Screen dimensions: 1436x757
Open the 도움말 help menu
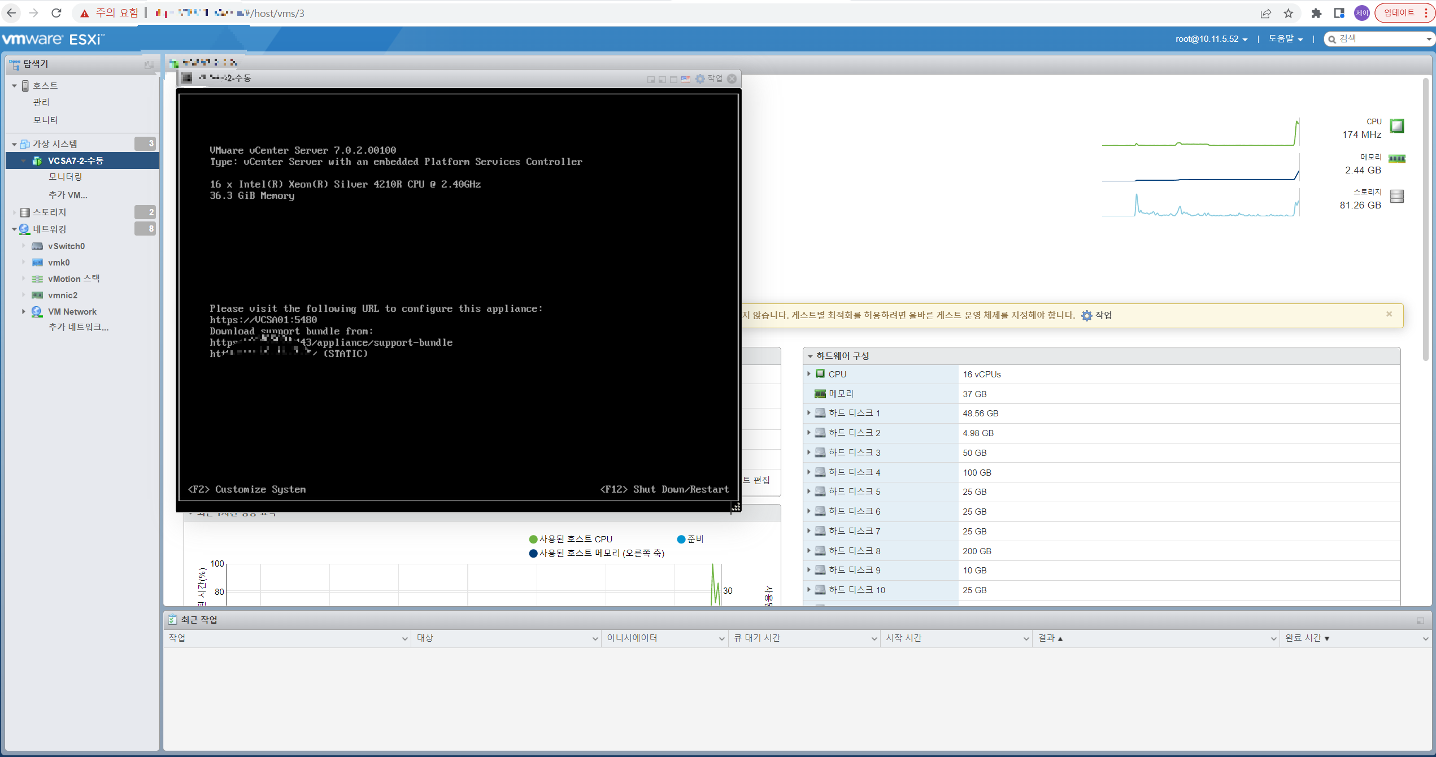pyautogui.click(x=1285, y=39)
